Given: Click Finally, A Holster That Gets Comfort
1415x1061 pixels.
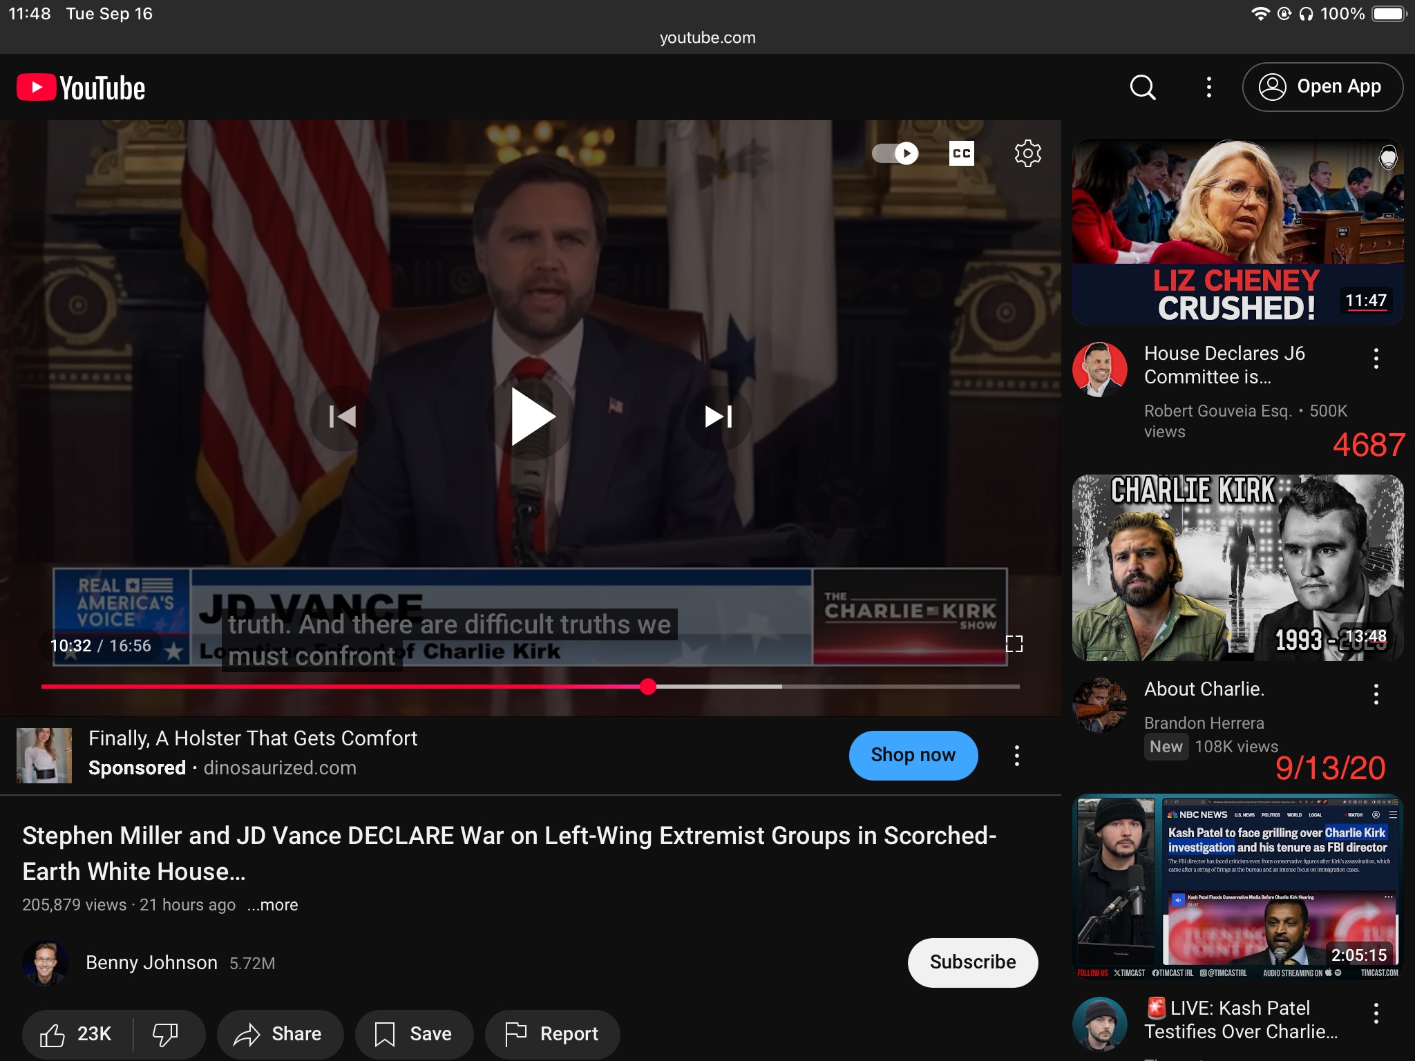Looking at the screenshot, I should click(253, 738).
